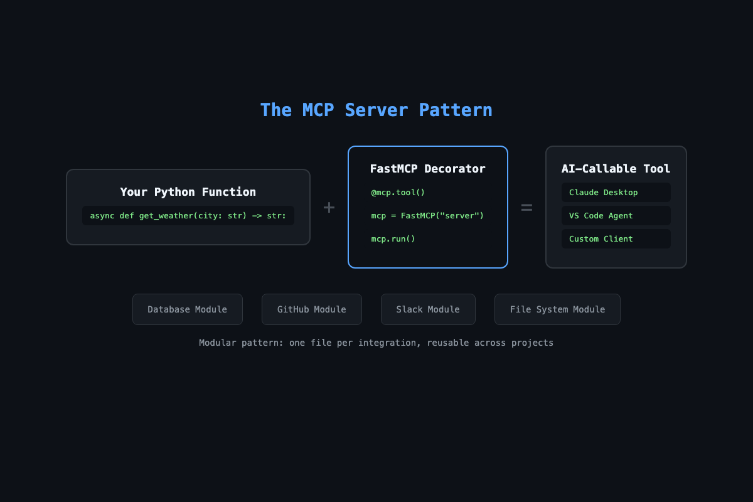The image size is (753, 502).
Task: Choose the Claude Desktop entry
Action: point(616,193)
